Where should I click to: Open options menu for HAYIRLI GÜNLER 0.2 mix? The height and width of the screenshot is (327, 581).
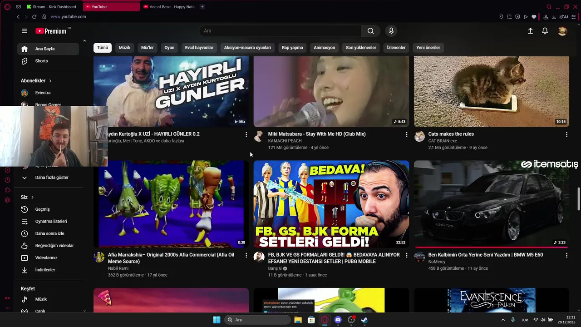point(246,134)
